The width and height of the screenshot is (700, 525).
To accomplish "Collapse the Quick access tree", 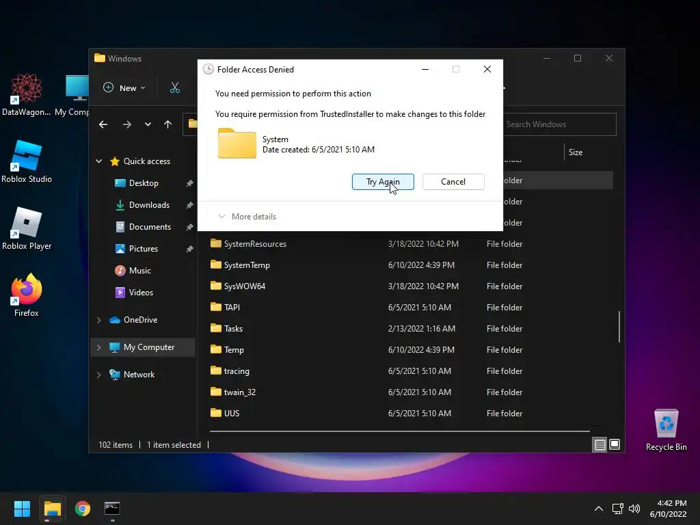I will 98,161.
